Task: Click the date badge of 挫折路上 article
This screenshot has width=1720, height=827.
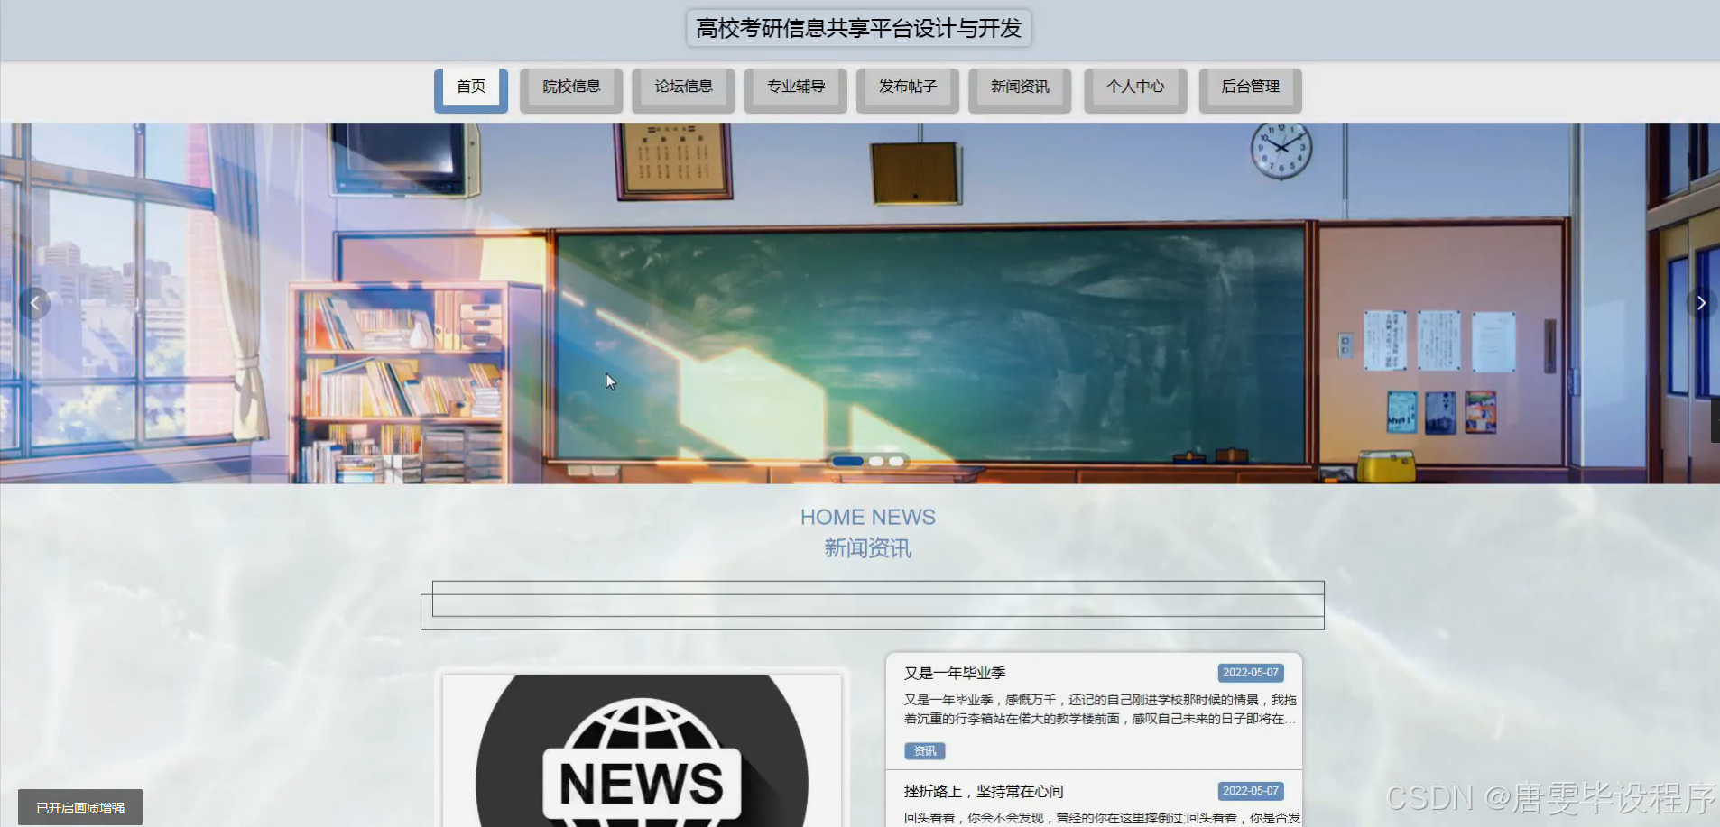Action: (1251, 791)
